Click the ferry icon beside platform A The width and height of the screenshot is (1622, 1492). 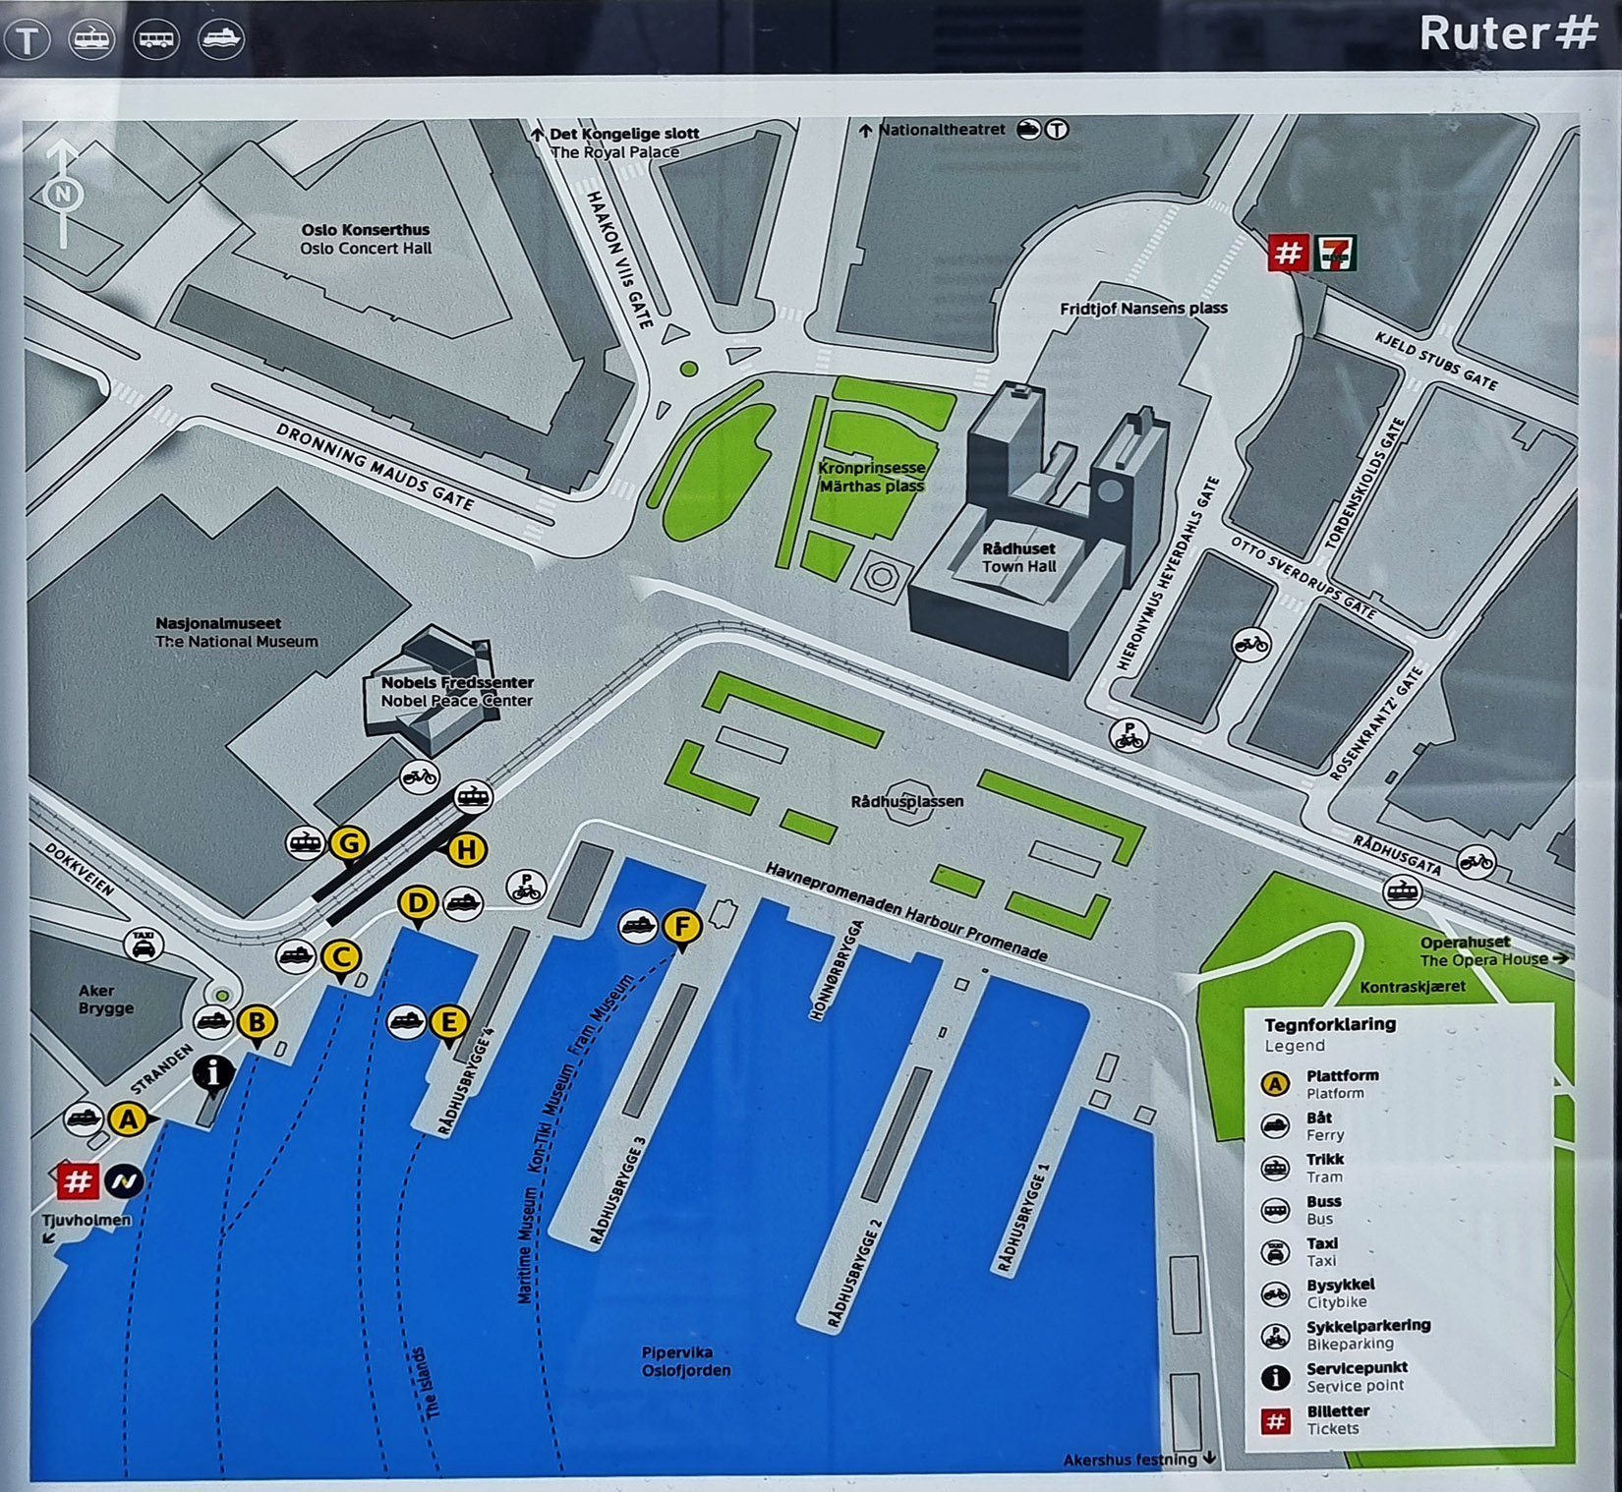[84, 1119]
